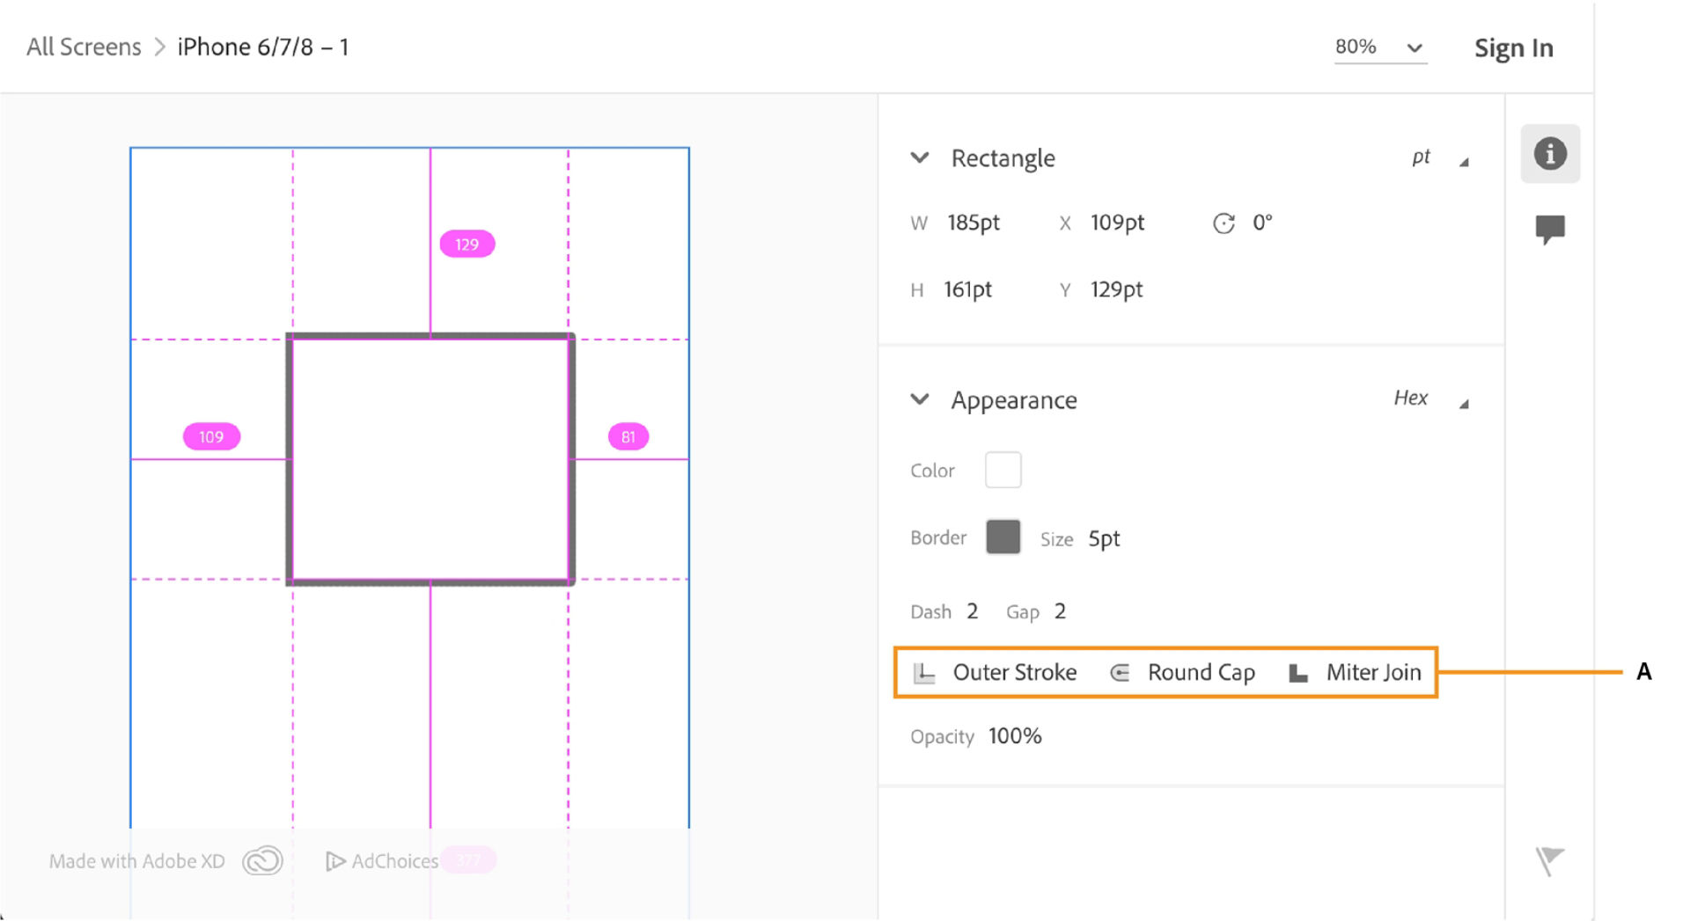
Task: Collapse the Appearance section
Action: click(x=920, y=400)
